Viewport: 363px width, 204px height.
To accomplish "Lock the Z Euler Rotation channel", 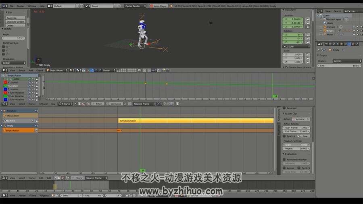I will 37,100.
